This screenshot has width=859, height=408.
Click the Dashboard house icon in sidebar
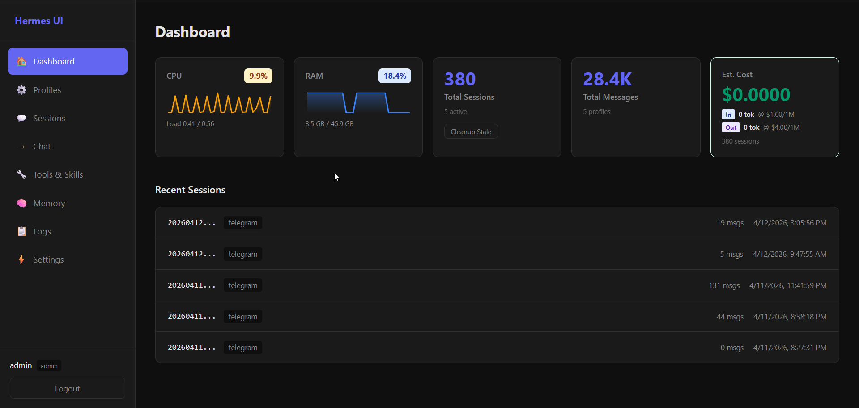click(x=21, y=62)
